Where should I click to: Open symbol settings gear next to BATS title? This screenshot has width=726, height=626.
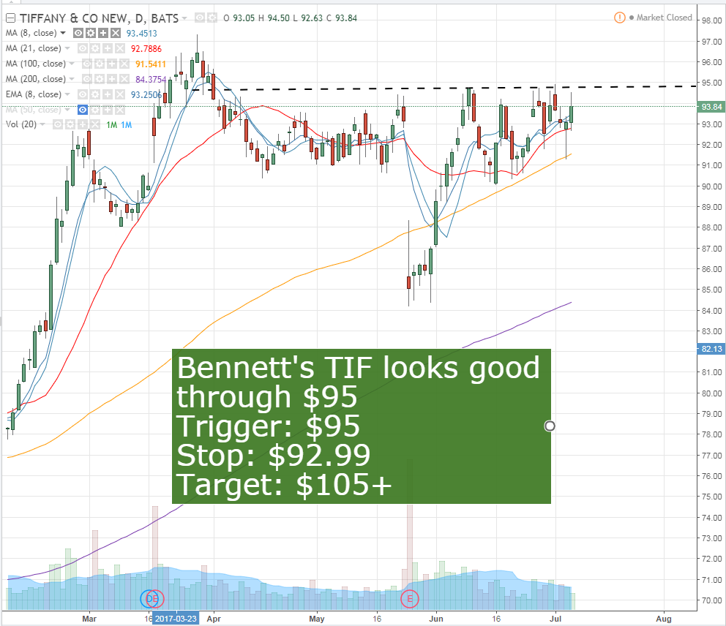tap(212, 18)
